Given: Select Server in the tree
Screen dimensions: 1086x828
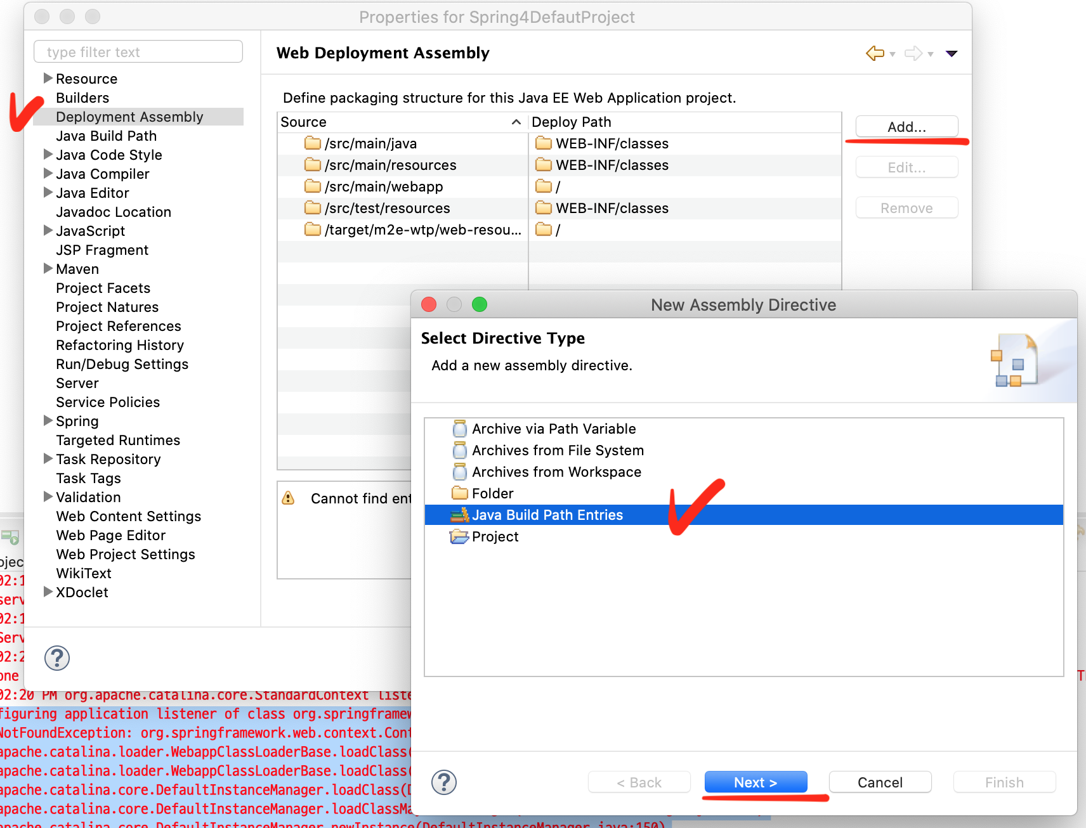Looking at the screenshot, I should tap(77, 383).
